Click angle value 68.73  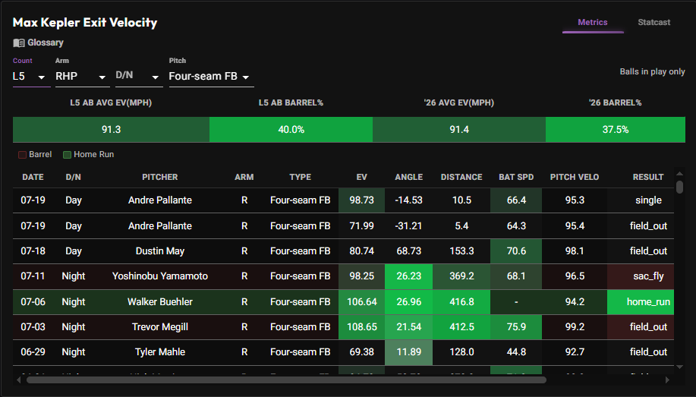(409, 251)
